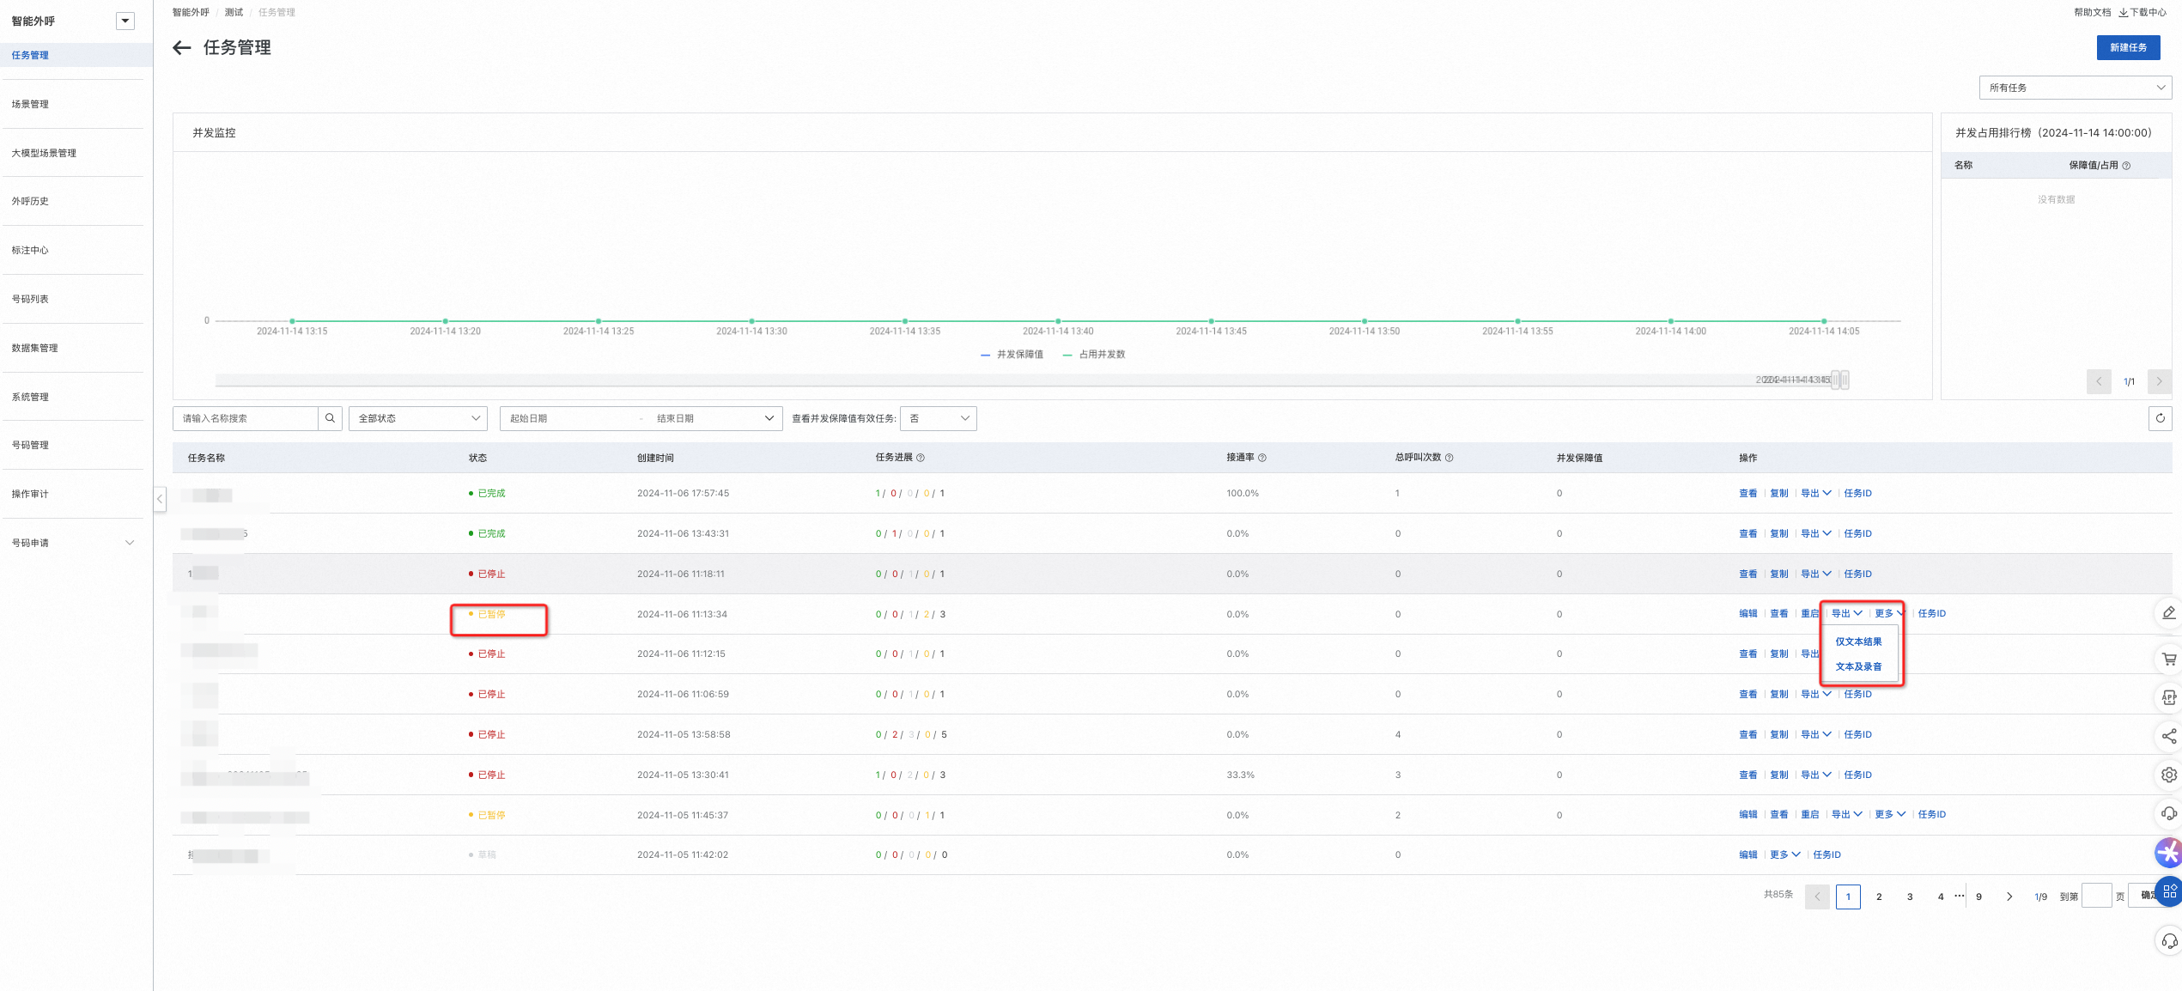Click the headset with refresh floating icon
This screenshot has height=991, width=2182.
coord(2168,813)
